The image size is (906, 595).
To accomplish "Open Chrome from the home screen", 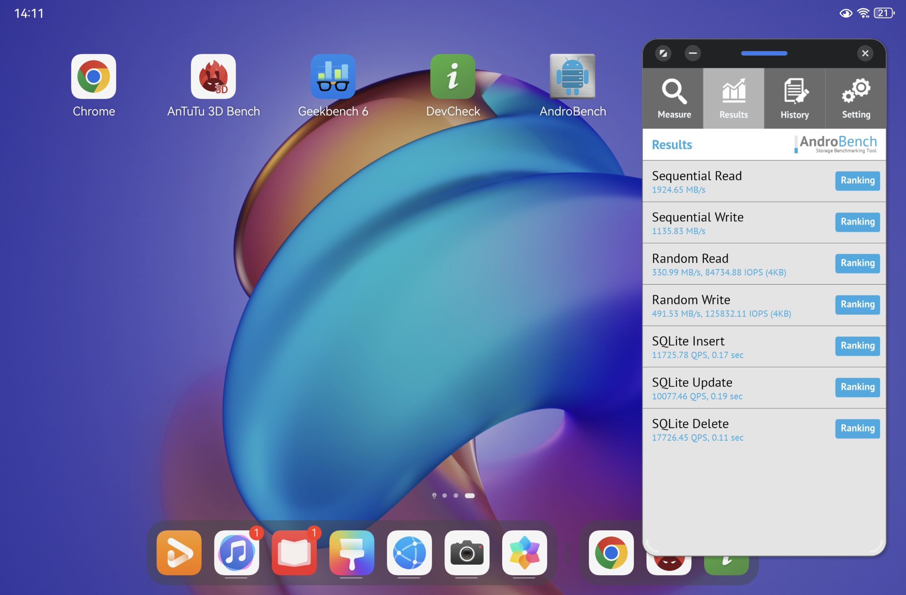I will pyautogui.click(x=94, y=76).
